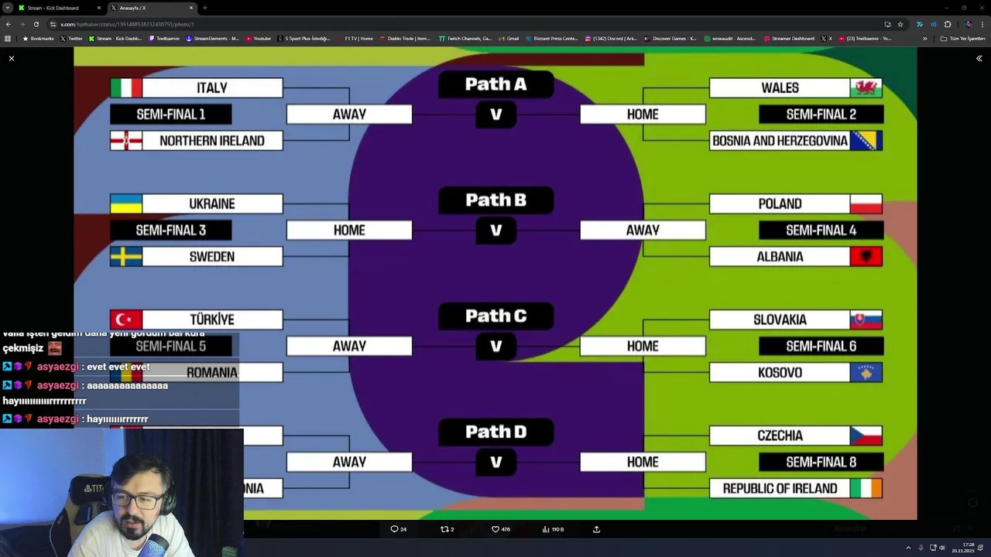Click the ITALY team label in bracket

click(x=212, y=88)
